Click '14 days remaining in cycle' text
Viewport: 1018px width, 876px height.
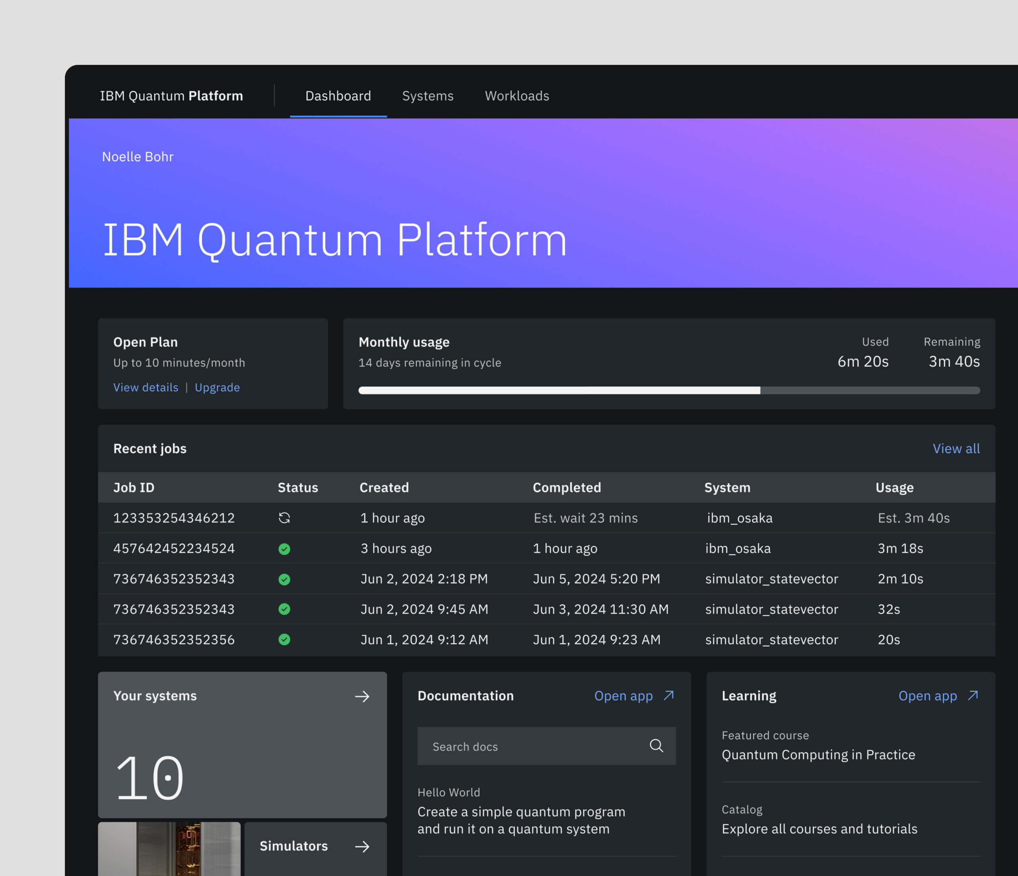430,363
